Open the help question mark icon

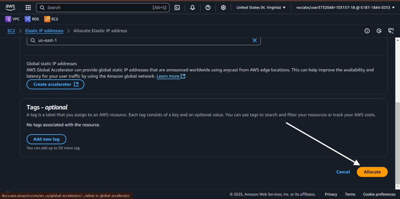[208, 8]
